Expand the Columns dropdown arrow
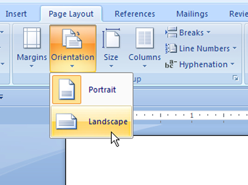This screenshot has width=248, height=185. [x=145, y=66]
